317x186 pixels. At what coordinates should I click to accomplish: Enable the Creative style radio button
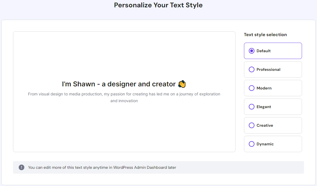[x=252, y=125]
